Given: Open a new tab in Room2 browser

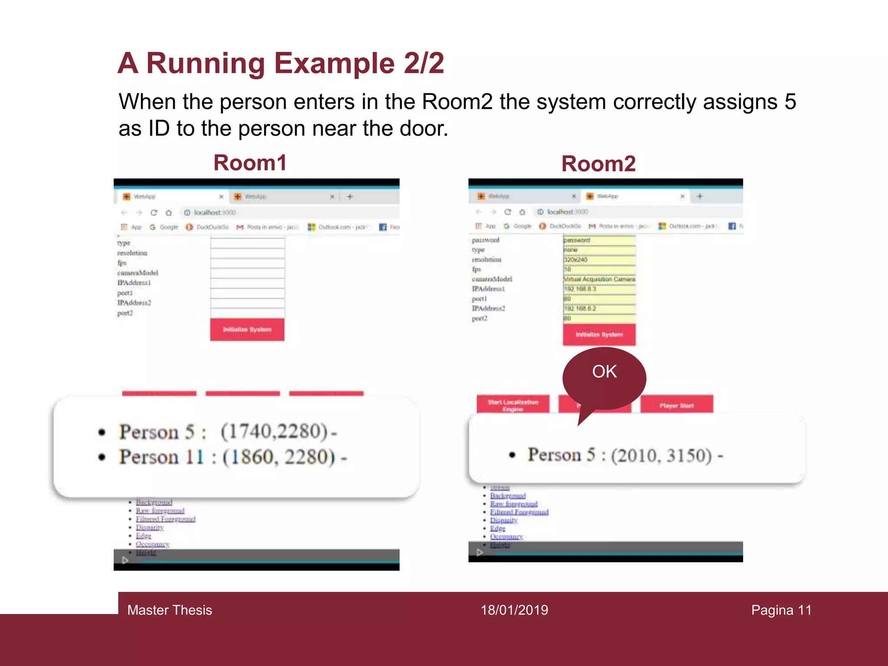Looking at the screenshot, I should pos(699,196).
